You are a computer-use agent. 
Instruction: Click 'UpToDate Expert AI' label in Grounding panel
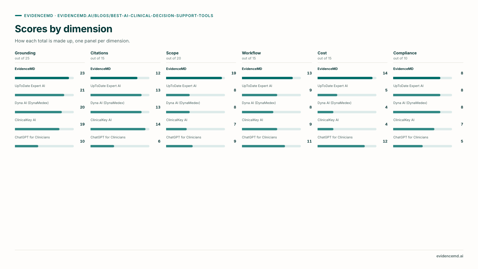[30, 86]
